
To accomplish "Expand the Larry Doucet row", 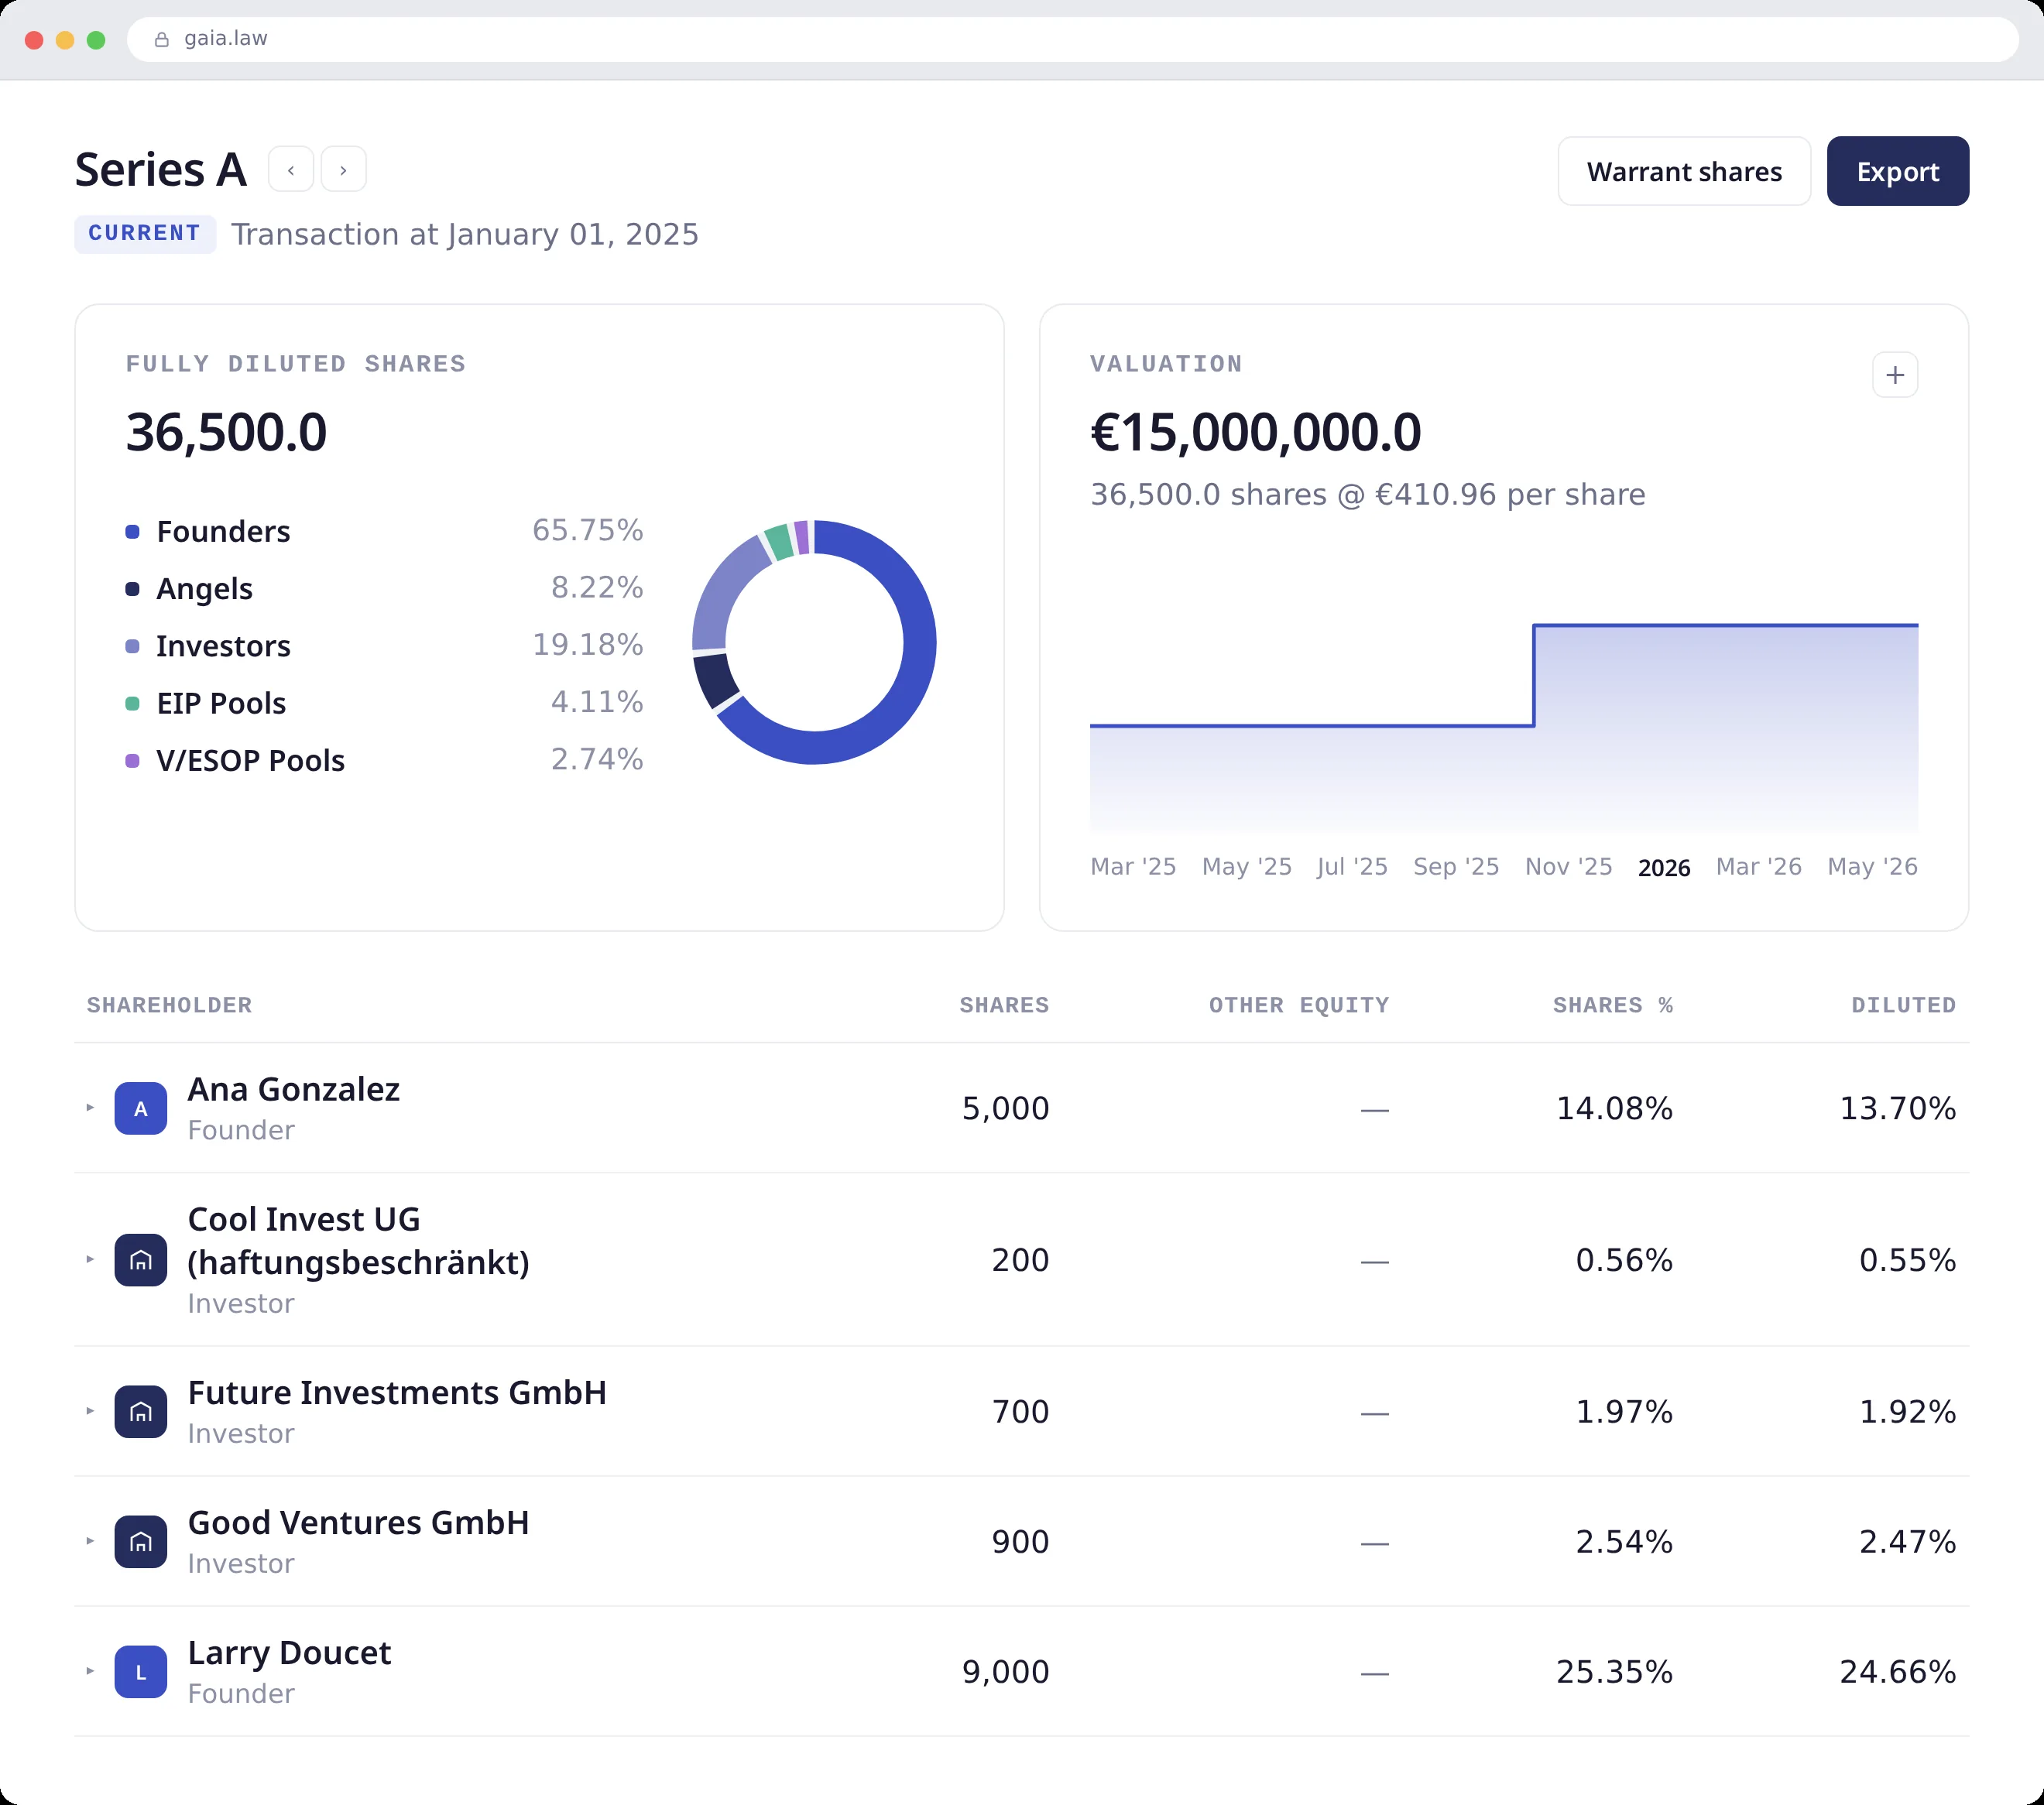I will (90, 1671).
